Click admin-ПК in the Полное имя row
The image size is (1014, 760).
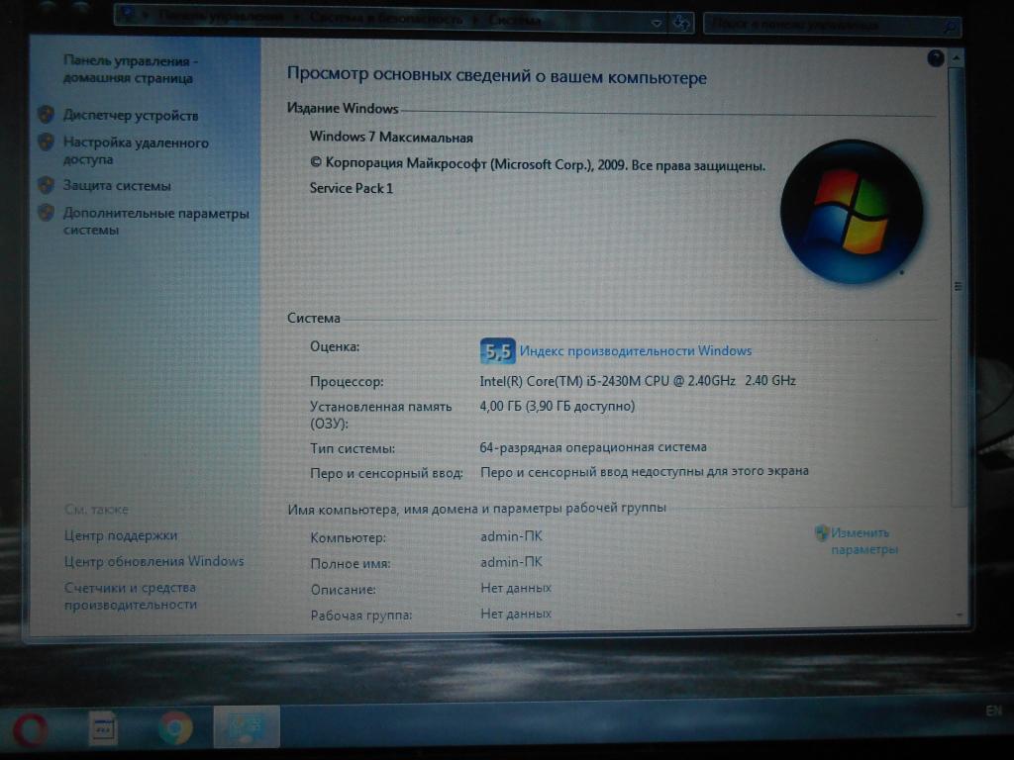(x=511, y=562)
